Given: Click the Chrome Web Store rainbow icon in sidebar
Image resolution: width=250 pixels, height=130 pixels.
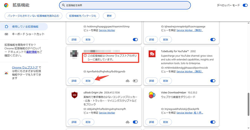Looking at the screenshot, I should click(6, 73).
